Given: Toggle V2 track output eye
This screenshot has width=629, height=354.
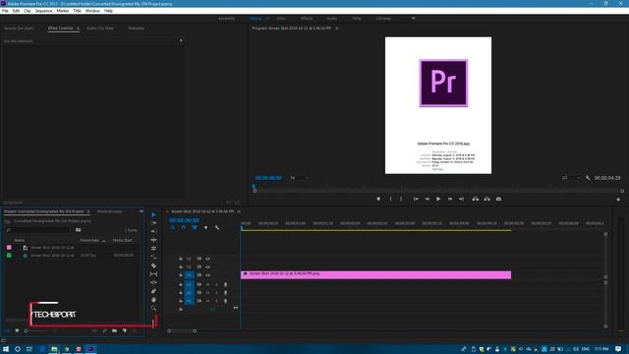Looking at the screenshot, I should [207, 266].
